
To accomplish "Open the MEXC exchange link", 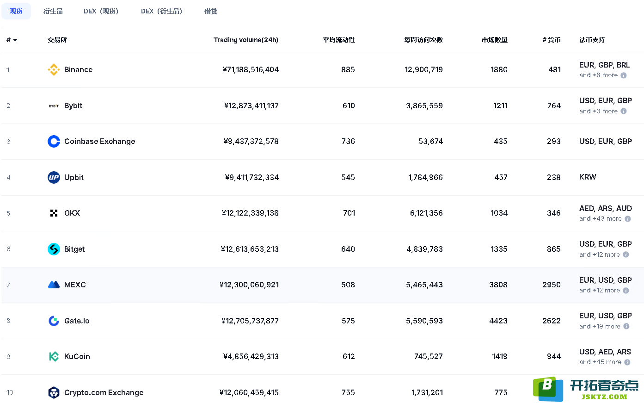I will click(75, 285).
